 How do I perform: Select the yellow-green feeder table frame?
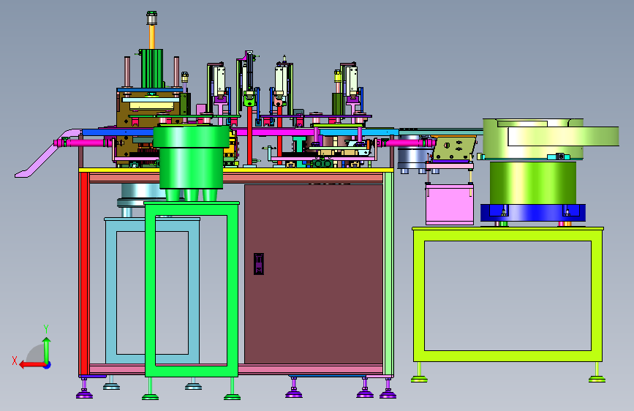pos(507,295)
